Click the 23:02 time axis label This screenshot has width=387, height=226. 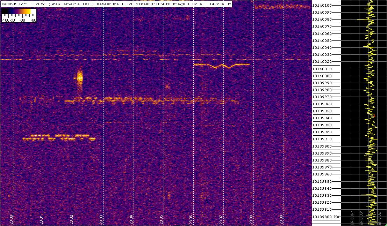(71, 220)
